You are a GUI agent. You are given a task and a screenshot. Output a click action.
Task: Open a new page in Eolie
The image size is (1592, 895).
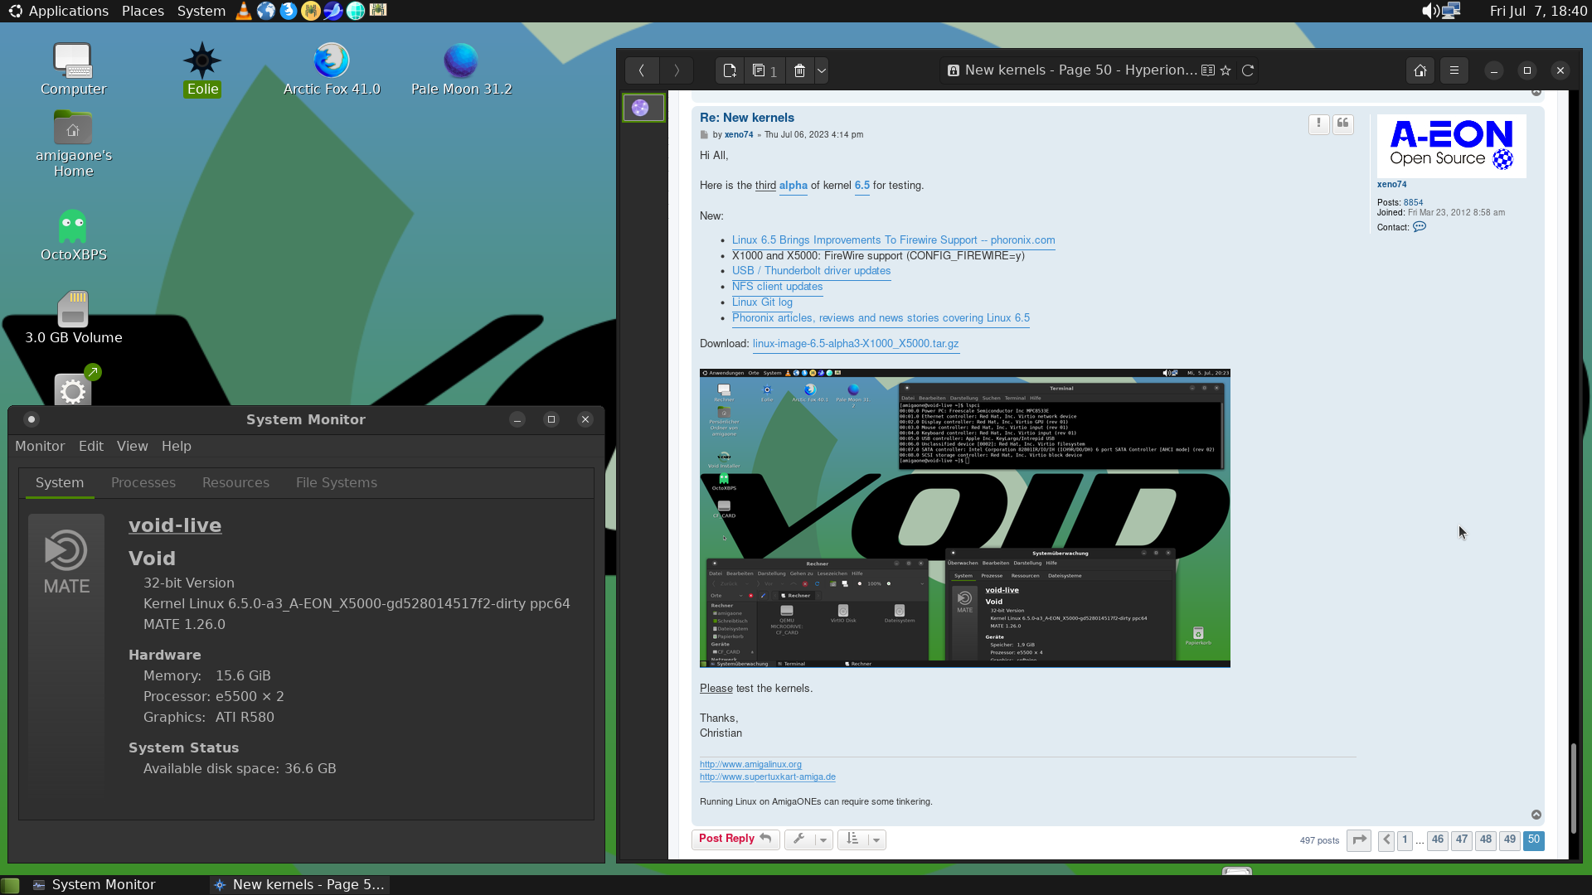coord(730,70)
